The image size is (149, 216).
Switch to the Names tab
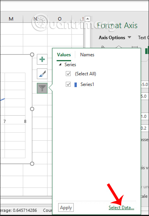point(87,55)
